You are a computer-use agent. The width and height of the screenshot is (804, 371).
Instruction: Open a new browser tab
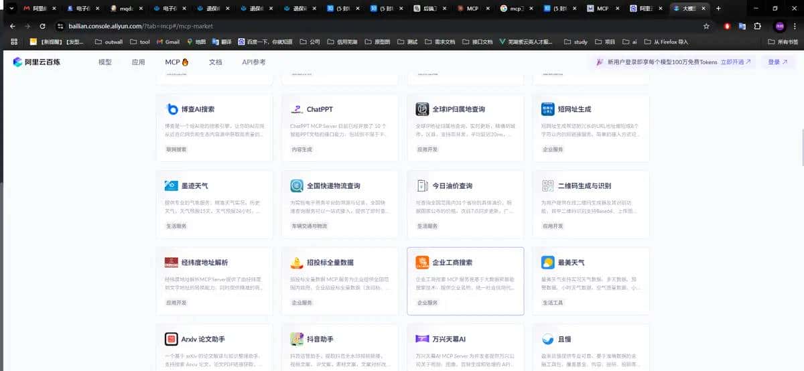tap(719, 9)
